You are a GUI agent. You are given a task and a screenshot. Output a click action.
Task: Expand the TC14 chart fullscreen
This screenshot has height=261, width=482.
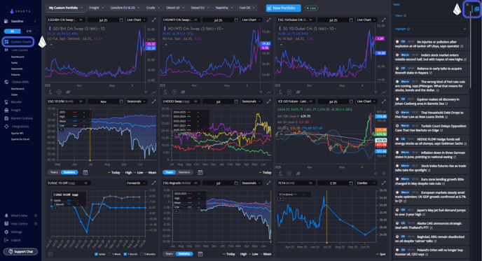(384, 183)
